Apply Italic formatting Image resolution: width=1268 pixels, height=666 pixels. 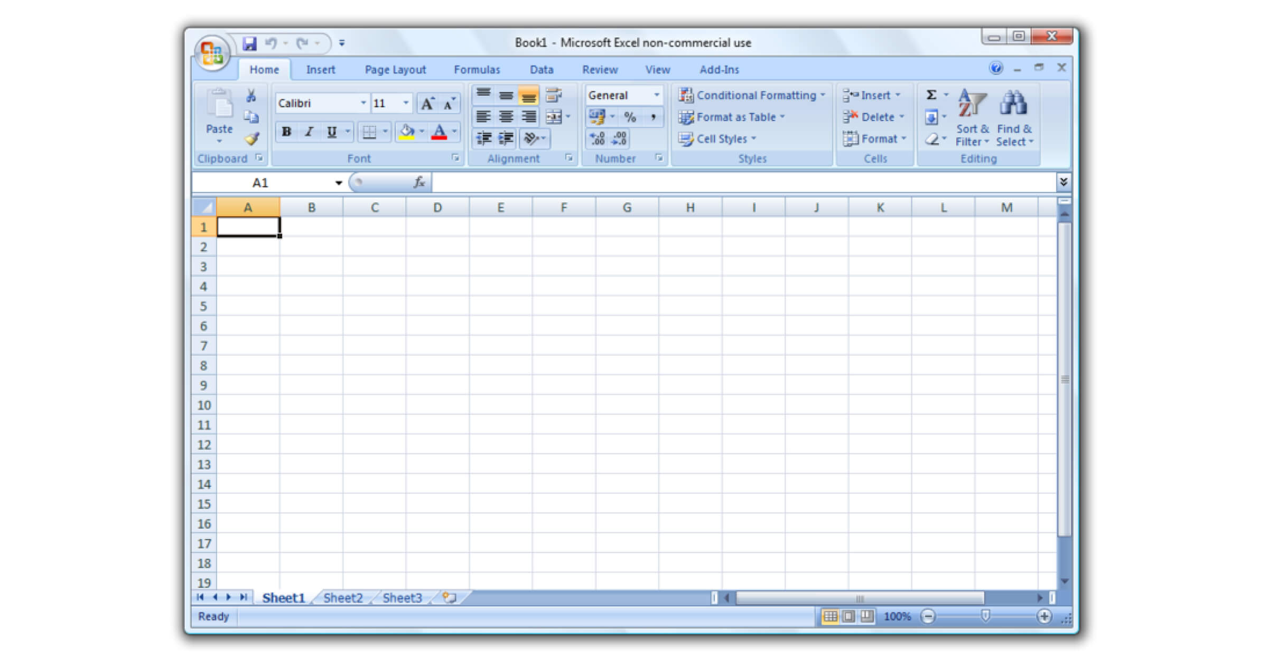(308, 132)
